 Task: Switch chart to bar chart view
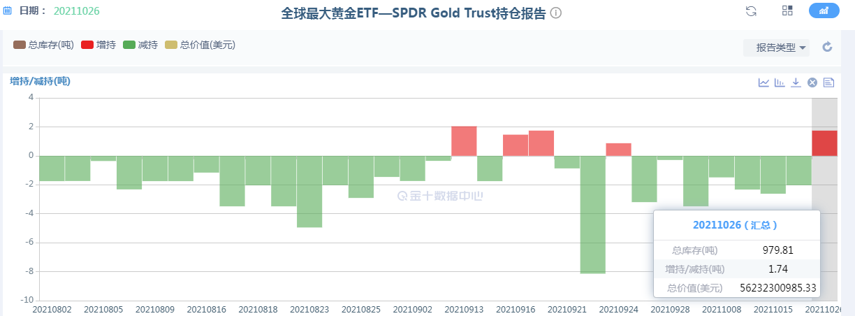[780, 82]
